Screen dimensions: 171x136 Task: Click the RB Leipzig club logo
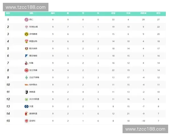click(x=27, y=27)
